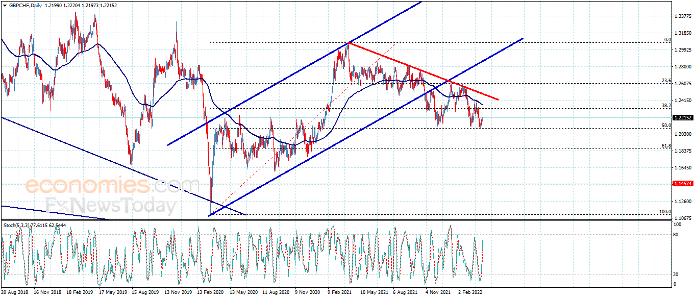Image resolution: width=695 pixels, height=298 pixels.
Task: Click the 1.10675 price axis label
Action: 682,218
